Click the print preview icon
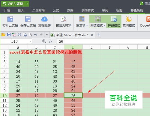The image size is (150, 116). click(x=30, y=35)
